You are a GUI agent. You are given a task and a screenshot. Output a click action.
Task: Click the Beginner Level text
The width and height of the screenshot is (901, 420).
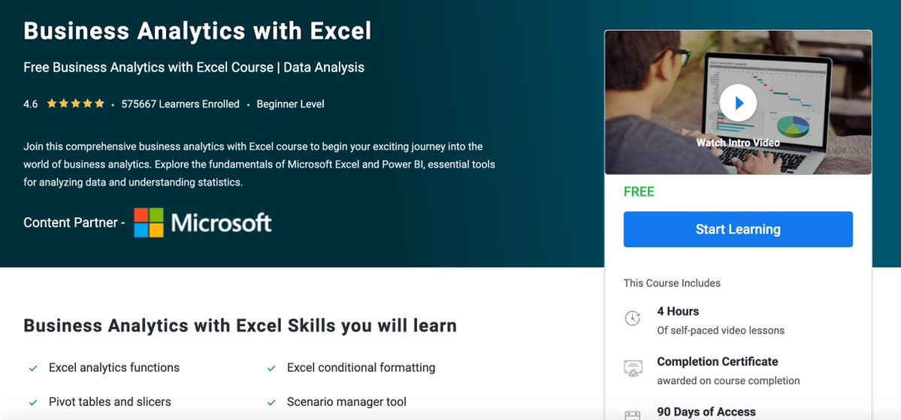point(290,104)
